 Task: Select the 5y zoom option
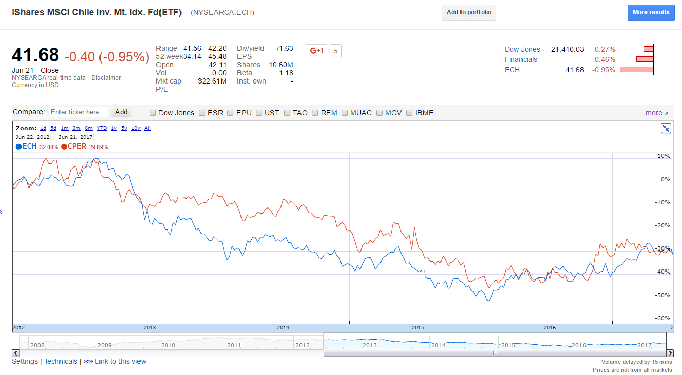(x=124, y=128)
